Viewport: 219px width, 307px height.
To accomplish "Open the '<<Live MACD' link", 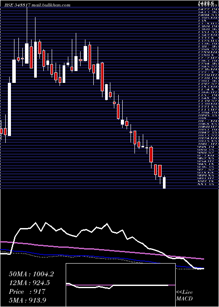I will [x=184, y=296].
